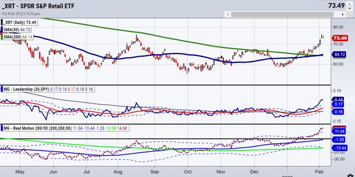Click the 60.00 price axis label

pyautogui.click(x=339, y=64)
